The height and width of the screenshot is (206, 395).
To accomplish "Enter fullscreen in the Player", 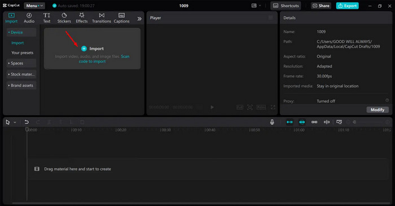I will pyautogui.click(x=273, y=107).
